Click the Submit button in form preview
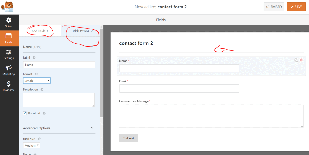 tap(129, 138)
